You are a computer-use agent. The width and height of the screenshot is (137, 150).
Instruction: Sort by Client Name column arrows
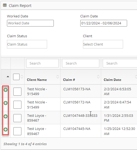click(58, 77)
